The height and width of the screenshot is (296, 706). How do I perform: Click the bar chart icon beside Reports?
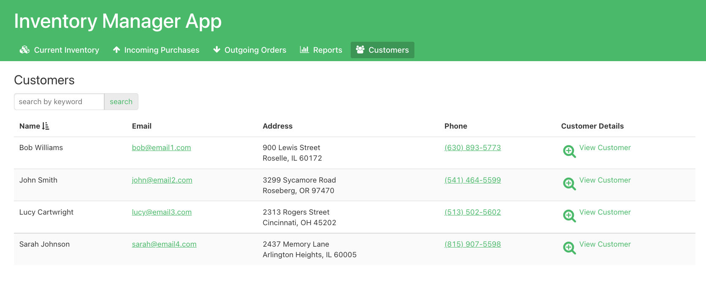click(x=304, y=50)
